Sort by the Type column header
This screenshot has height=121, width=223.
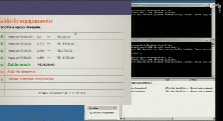[x=176, y=80]
